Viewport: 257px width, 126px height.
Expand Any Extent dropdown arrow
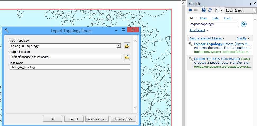click(x=207, y=30)
